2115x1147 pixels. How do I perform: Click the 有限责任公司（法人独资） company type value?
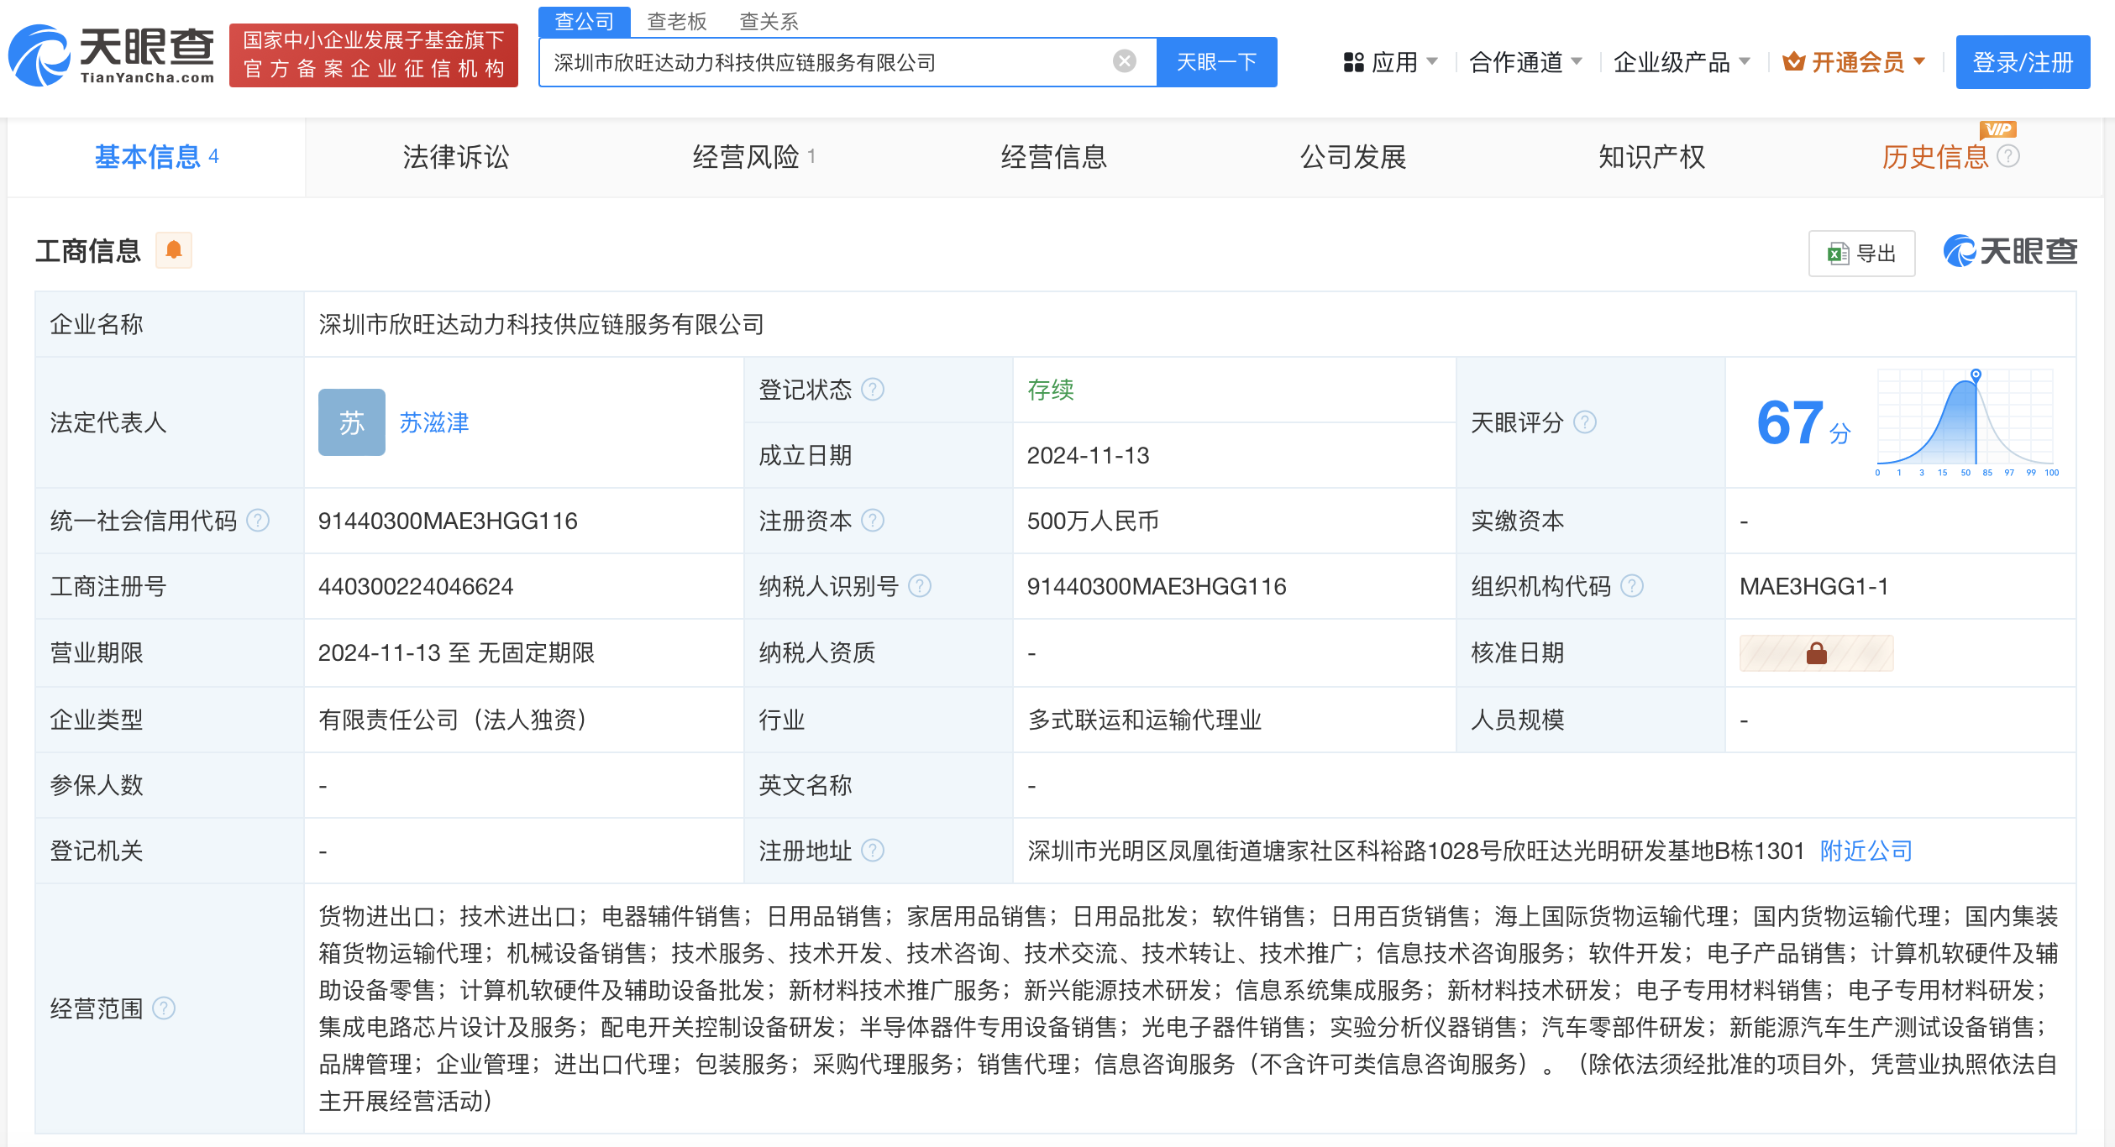click(x=454, y=720)
